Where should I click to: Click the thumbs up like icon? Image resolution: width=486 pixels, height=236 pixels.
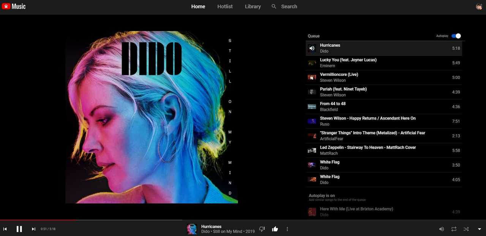pos(275,229)
